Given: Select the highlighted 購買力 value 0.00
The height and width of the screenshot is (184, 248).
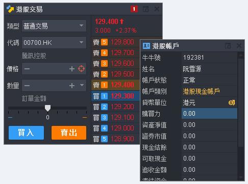Looking at the screenshot, I should [209, 113].
